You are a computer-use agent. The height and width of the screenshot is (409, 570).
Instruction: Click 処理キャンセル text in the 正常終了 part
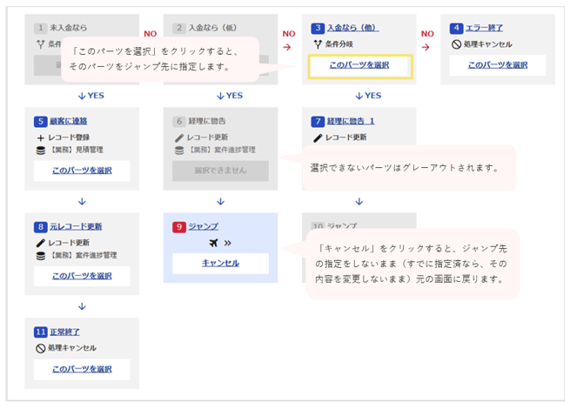pos(72,348)
